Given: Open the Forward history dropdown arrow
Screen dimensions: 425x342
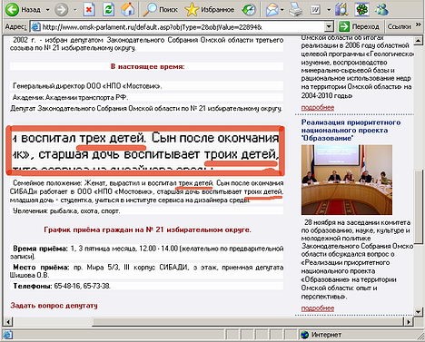Looking at the screenshot, I should point(74,10).
